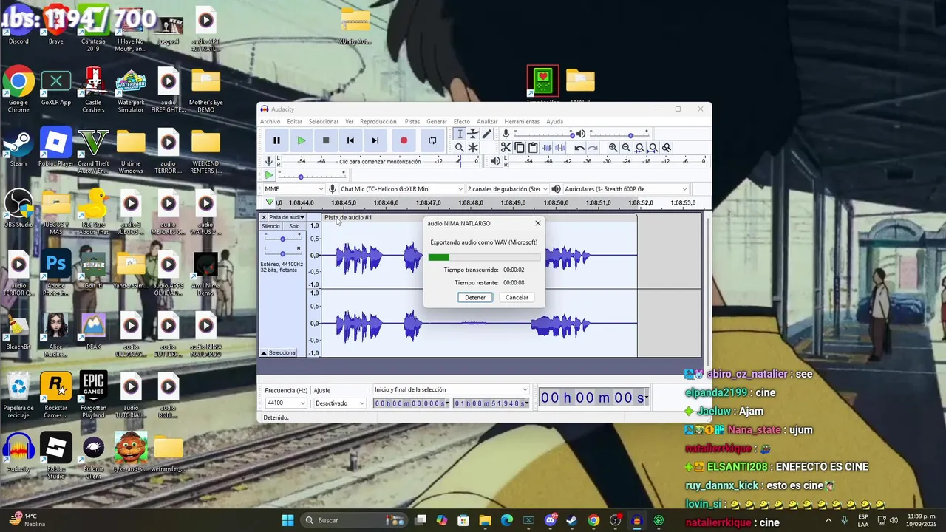Click the Cut scissors icon
946x532 pixels.
(x=506, y=148)
